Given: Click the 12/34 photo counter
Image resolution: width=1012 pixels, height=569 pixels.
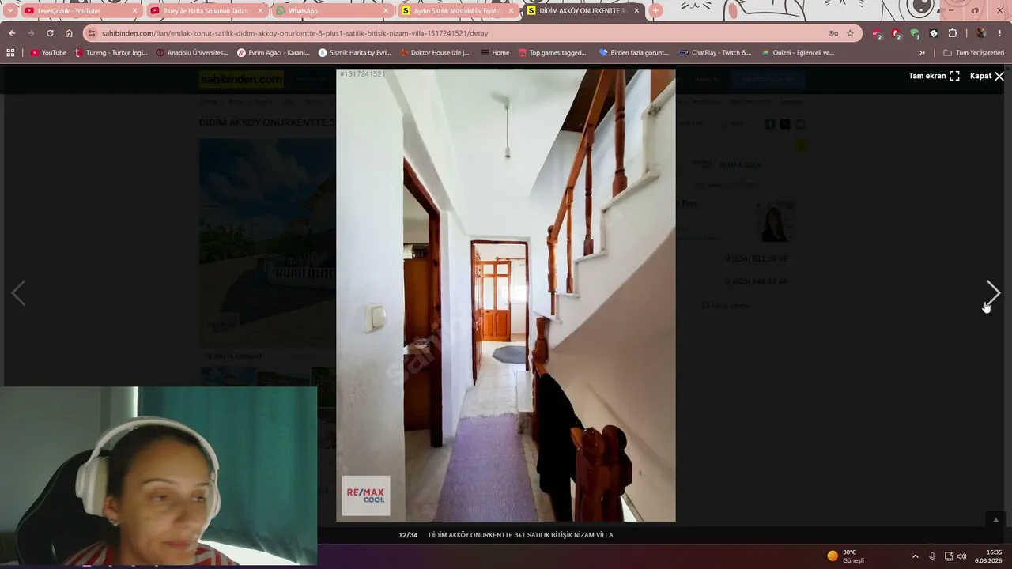Looking at the screenshot, I should (x=408, y=535).
